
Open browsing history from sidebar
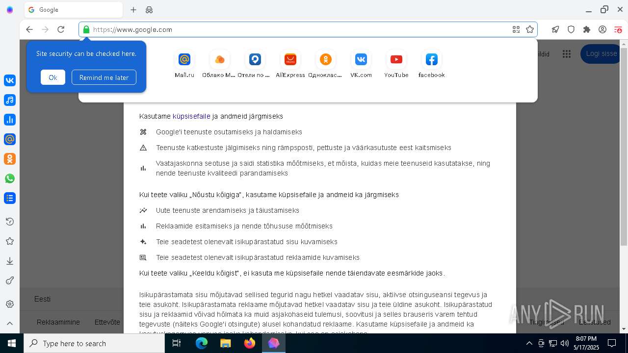[10, 222]
